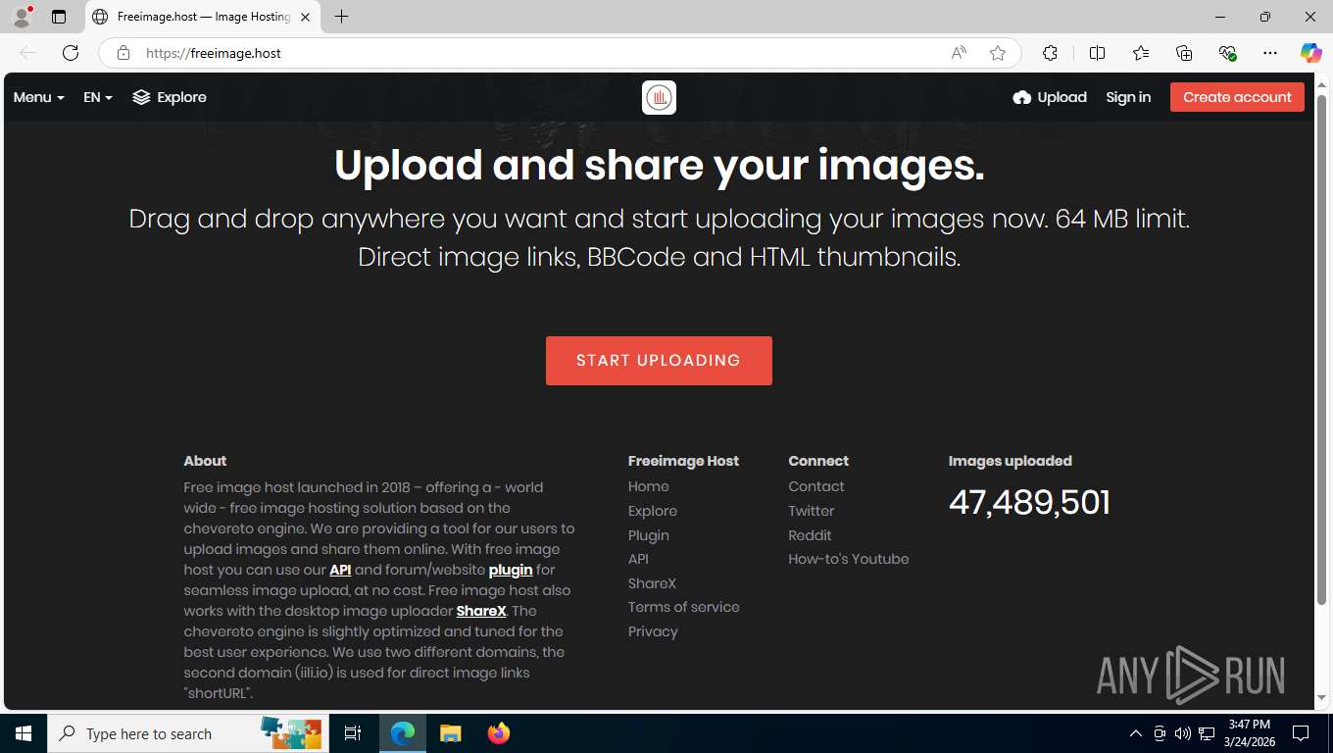Viewport: 1333px width, 753px height.
Task: Open Contact link under Connect
Action: [x=816, y=486]
